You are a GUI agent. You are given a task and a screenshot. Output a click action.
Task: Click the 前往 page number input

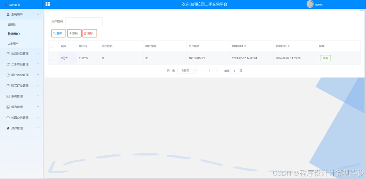click(235, 71)
